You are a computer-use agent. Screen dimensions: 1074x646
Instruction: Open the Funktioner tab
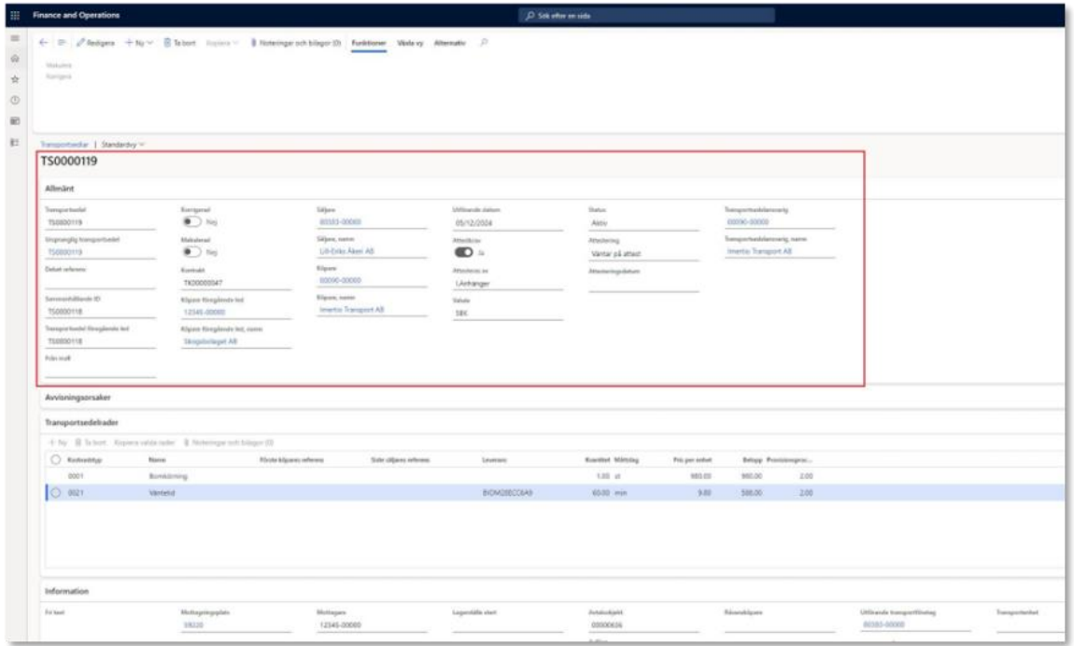pos(369,43)
